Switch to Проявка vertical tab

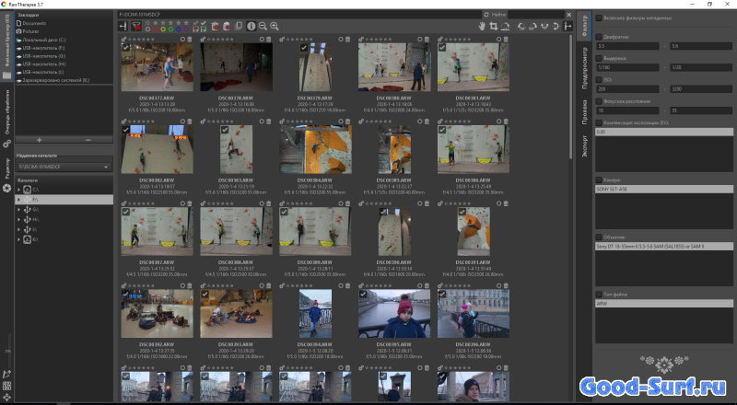[x=584, y=111]
